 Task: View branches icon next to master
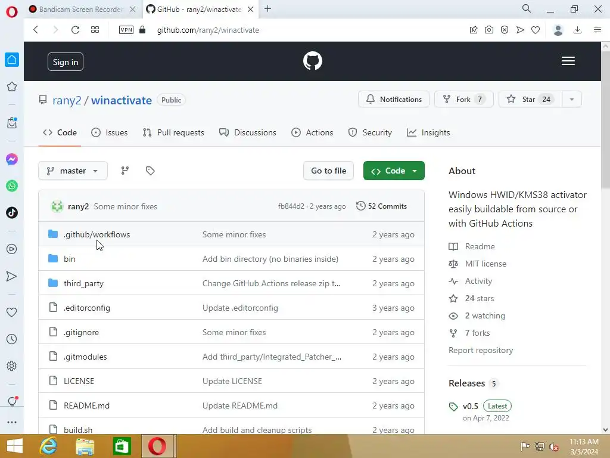(125, 171)
